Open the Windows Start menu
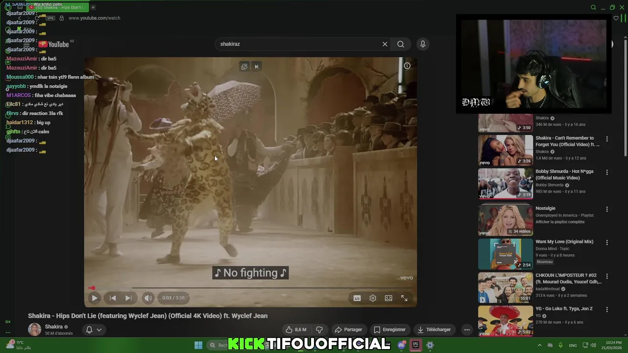628x353 pixels. click(x=198, y=345)
